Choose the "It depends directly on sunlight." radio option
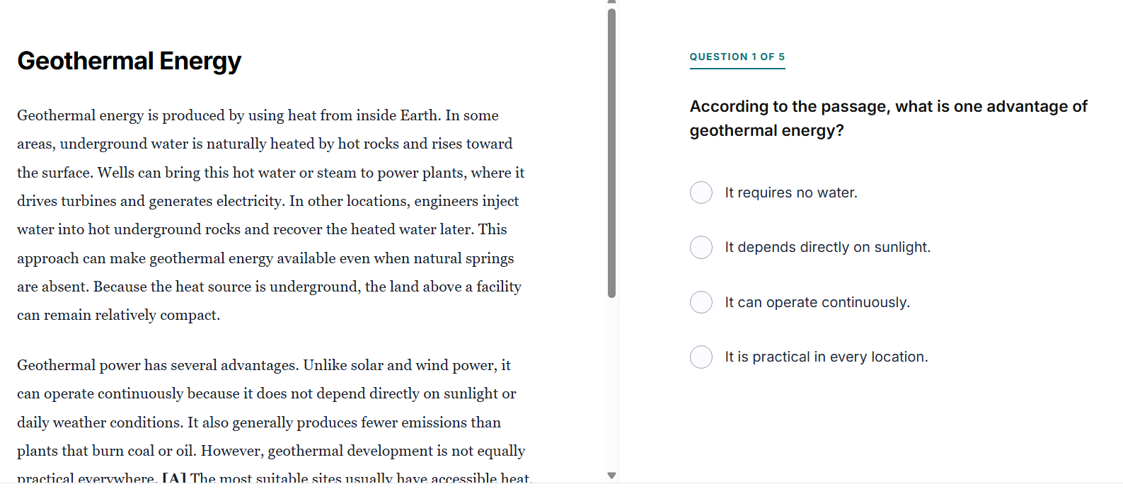Viewport: 1123px width, 489px height. [701, 247]
